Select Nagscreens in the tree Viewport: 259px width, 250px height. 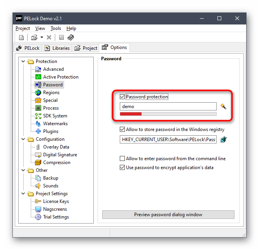(x=55, y=209)
